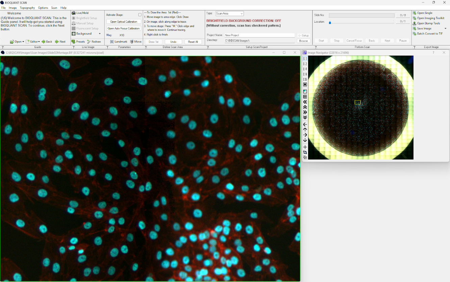Open the Imaging Toolkit
The width and height of the screenshot is (450, 282).
428,18
